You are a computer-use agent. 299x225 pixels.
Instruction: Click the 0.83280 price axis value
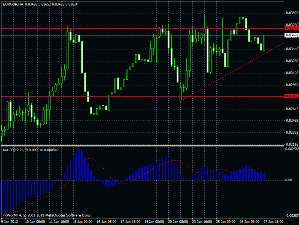tap(292, 61)
